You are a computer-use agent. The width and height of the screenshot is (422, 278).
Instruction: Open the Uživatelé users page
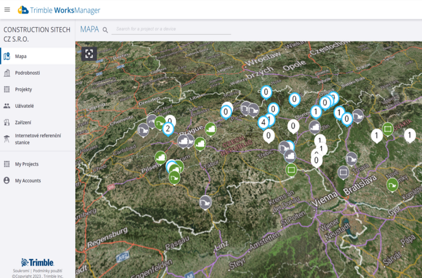[x=24, y=106]
